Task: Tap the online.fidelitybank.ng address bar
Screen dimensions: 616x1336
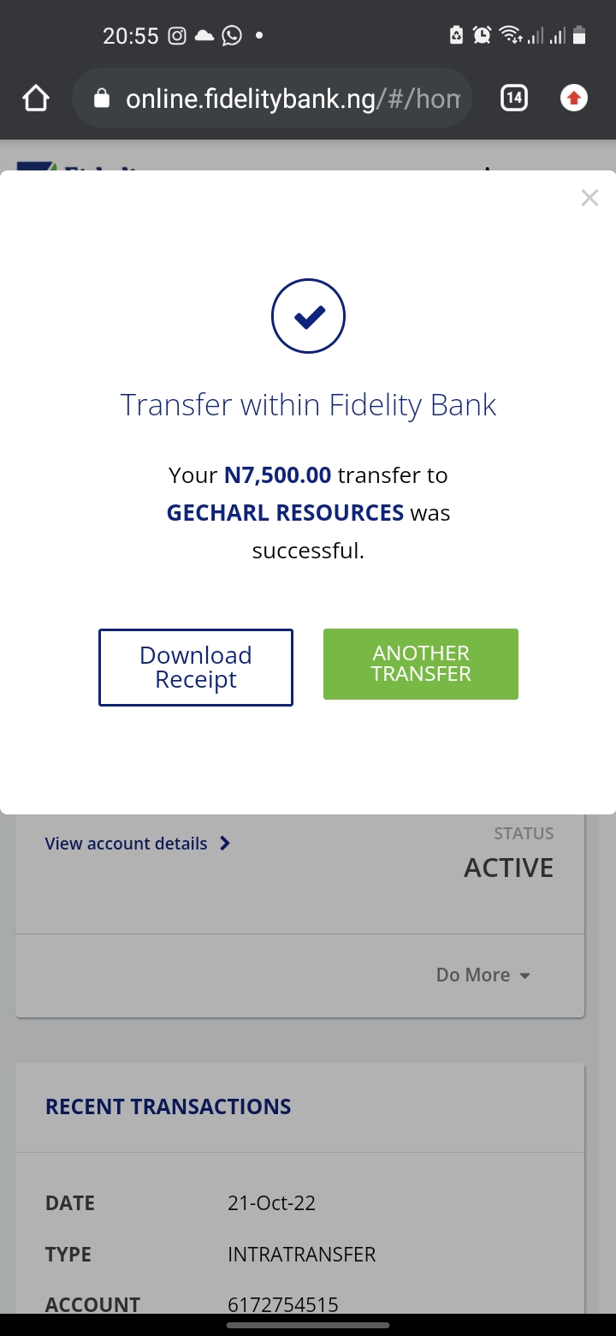Action: click(x=291, y=99)
